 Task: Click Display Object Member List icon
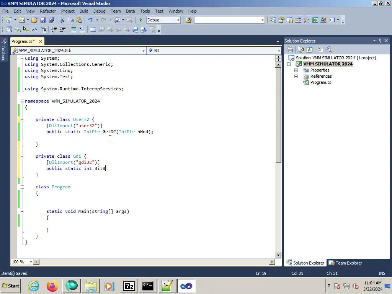click(9, 29)
